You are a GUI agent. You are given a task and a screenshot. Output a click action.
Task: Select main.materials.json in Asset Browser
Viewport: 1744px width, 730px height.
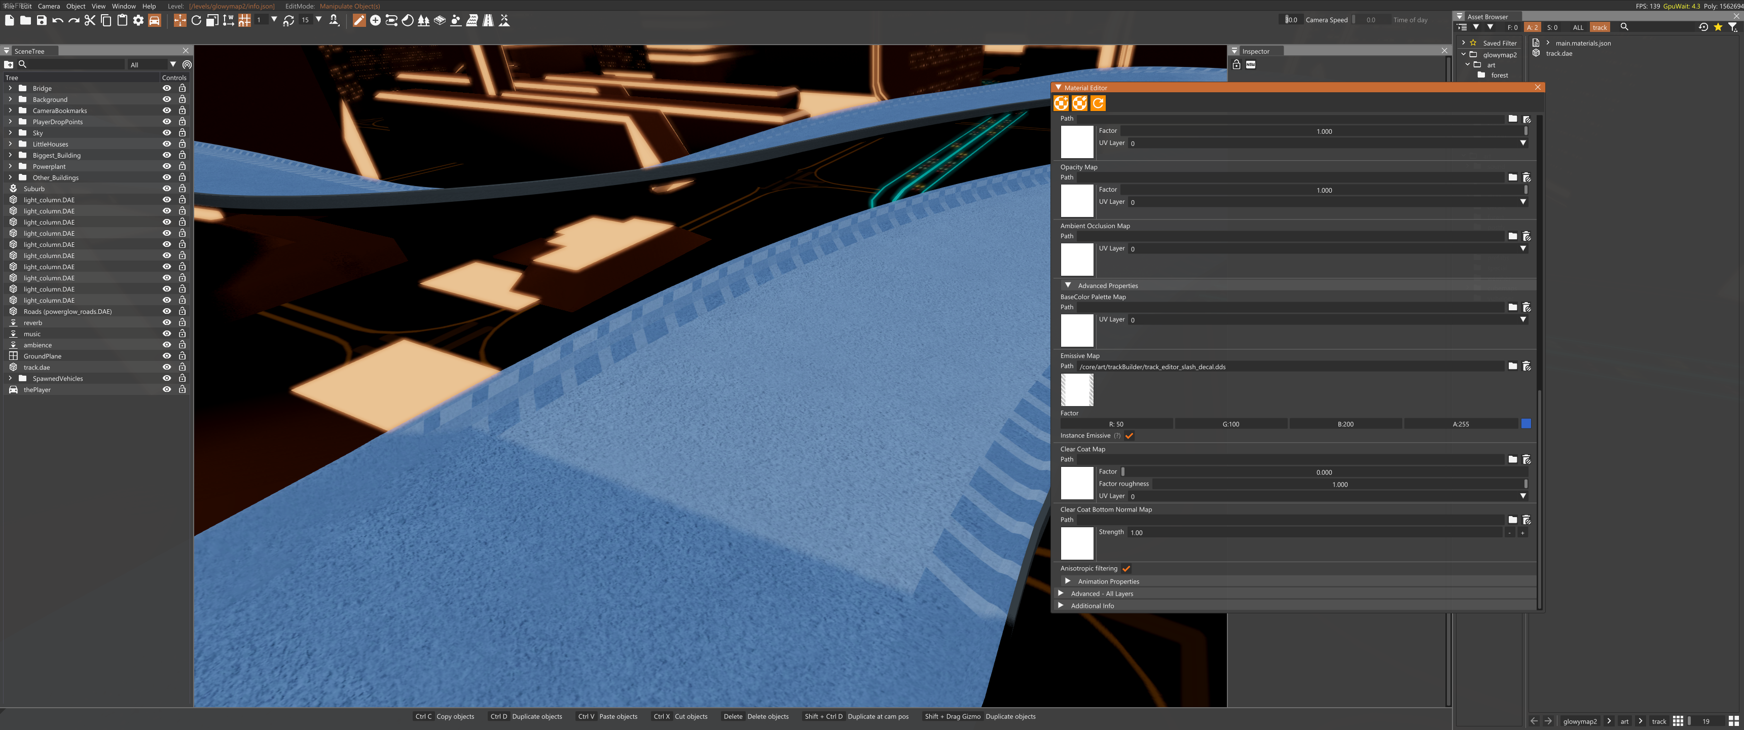click(1583, 43)
